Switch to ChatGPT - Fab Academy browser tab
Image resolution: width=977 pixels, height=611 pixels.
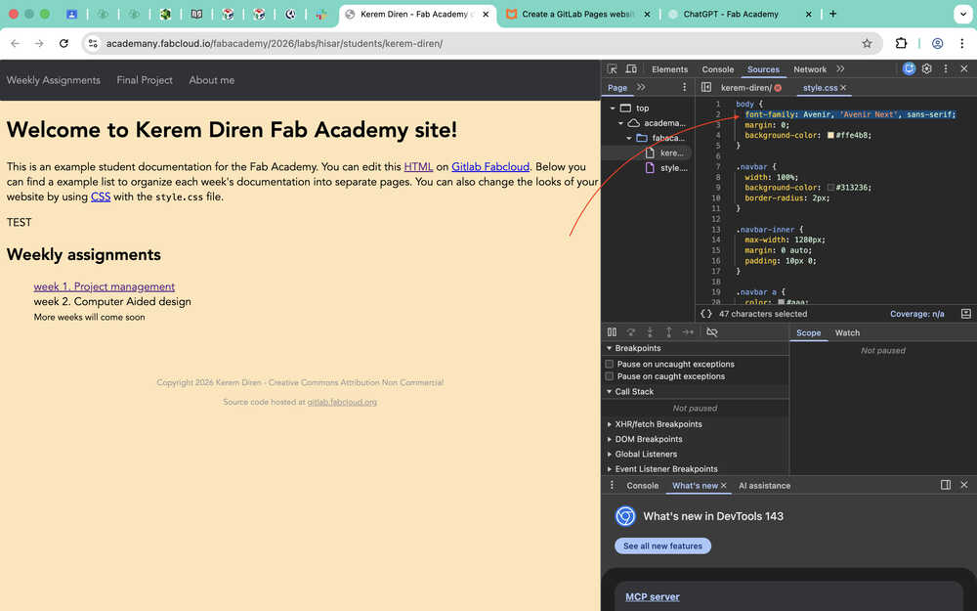tap(731, 14)
